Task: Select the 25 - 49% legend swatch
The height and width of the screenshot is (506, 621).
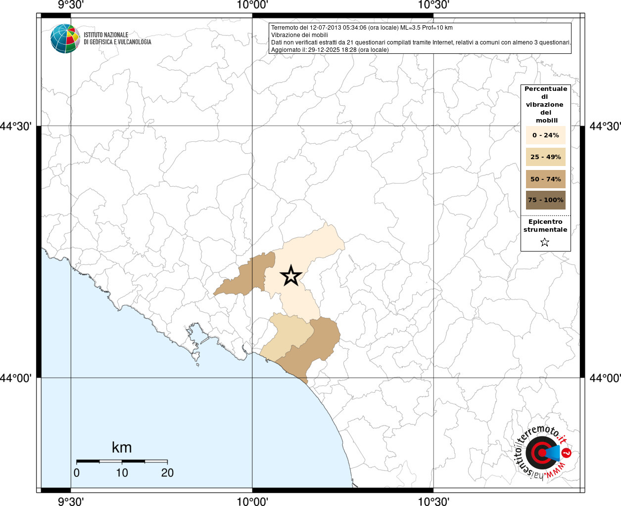Action: pyautogui.click(x=545, y=157)
